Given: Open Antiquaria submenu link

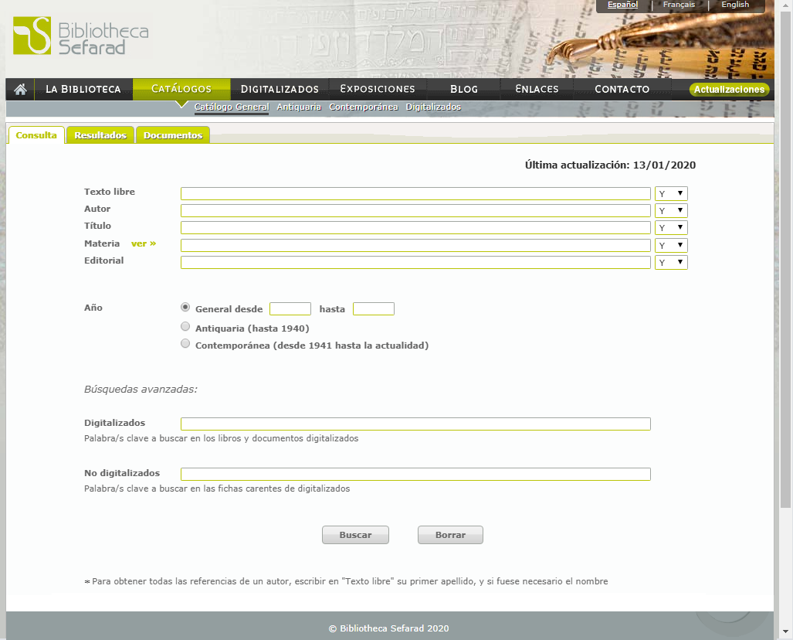Looking at the screenshot, I should [299, 107].
